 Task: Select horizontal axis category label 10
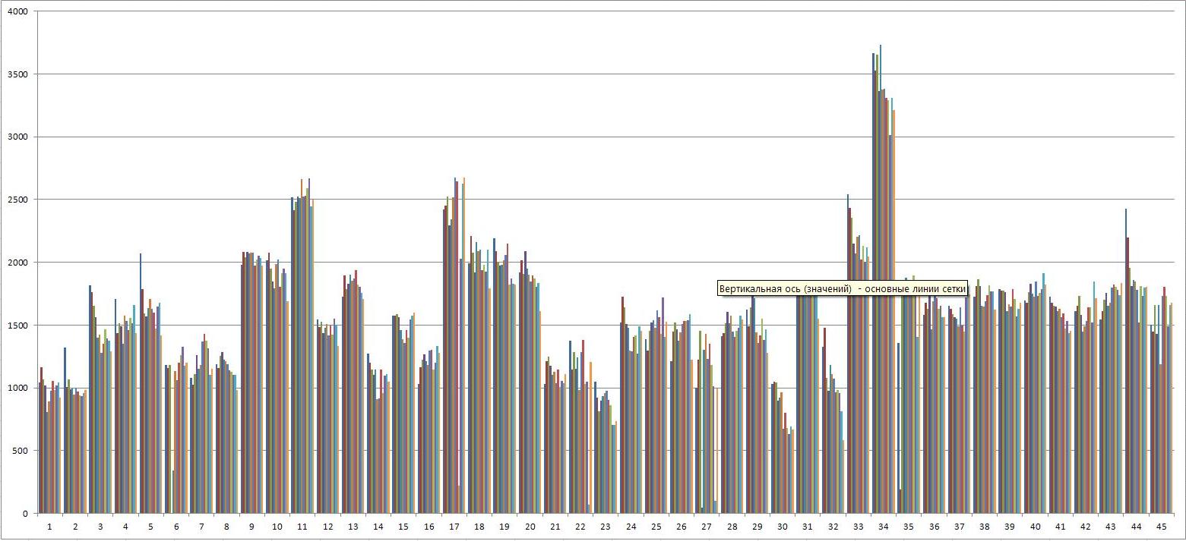pos(277,527)
